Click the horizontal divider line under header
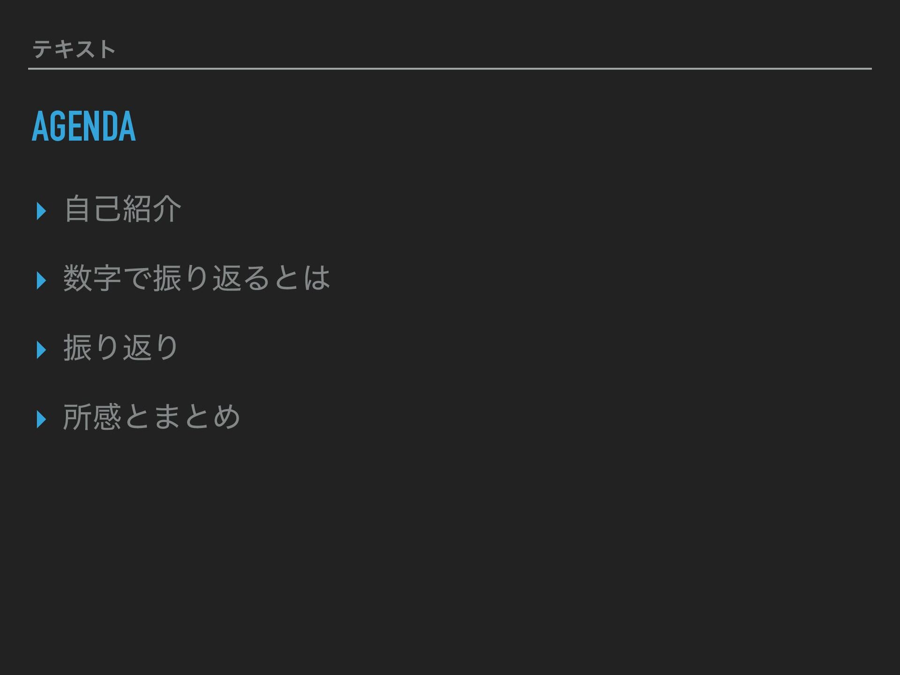 coord(450,68)
